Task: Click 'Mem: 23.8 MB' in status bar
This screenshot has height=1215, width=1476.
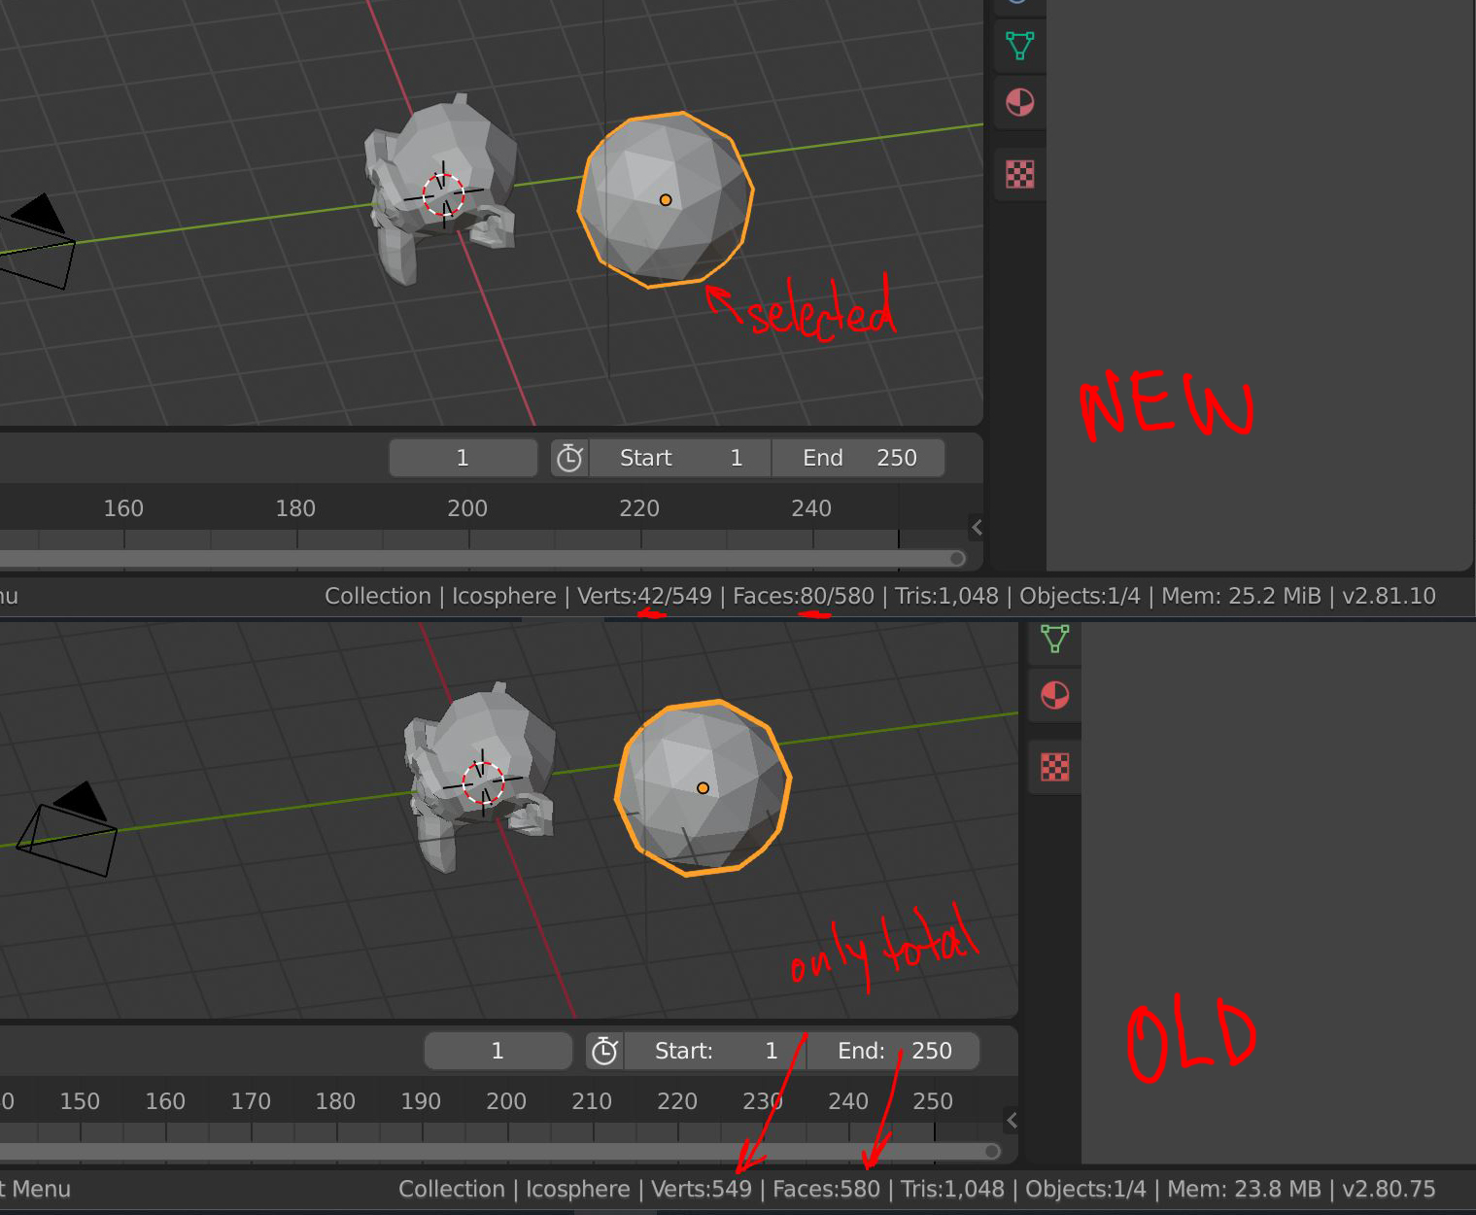Action: pyautogui.click(x=1244, y=1189)
